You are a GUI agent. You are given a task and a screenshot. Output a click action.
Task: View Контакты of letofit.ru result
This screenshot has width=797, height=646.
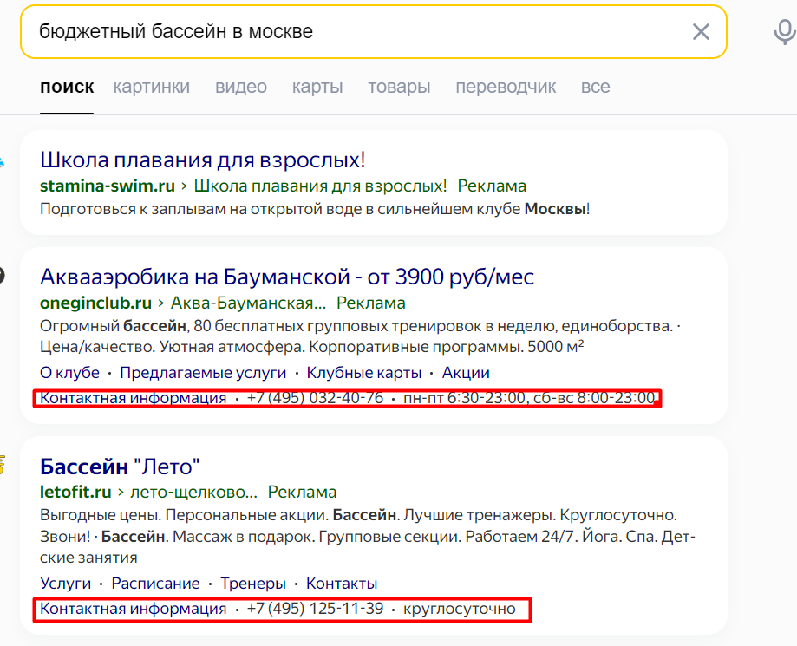[x=341, y=583]
